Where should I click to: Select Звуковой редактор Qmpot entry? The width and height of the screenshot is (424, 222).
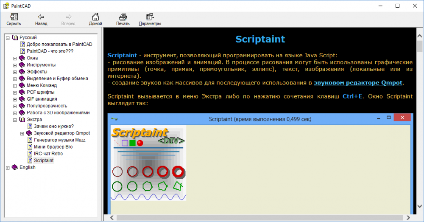61,133
